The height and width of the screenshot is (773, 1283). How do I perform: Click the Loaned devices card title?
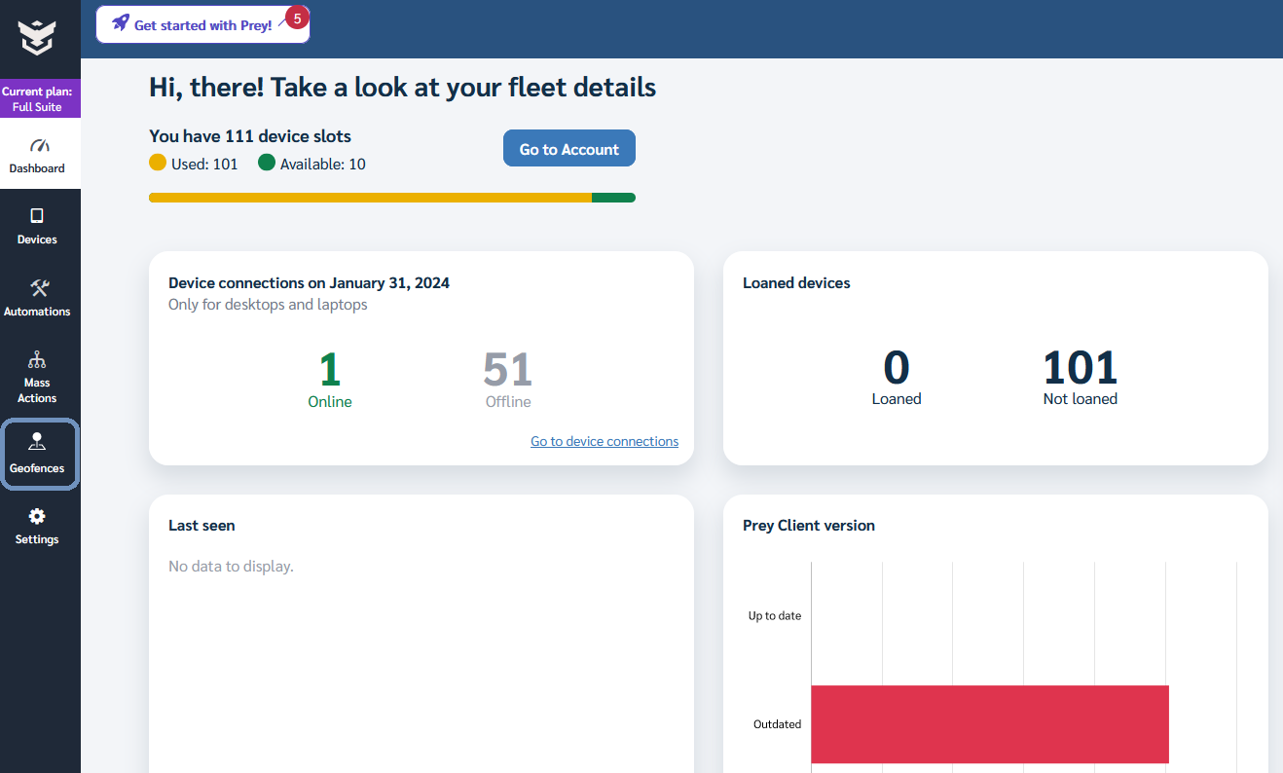(x=796, y=283)
